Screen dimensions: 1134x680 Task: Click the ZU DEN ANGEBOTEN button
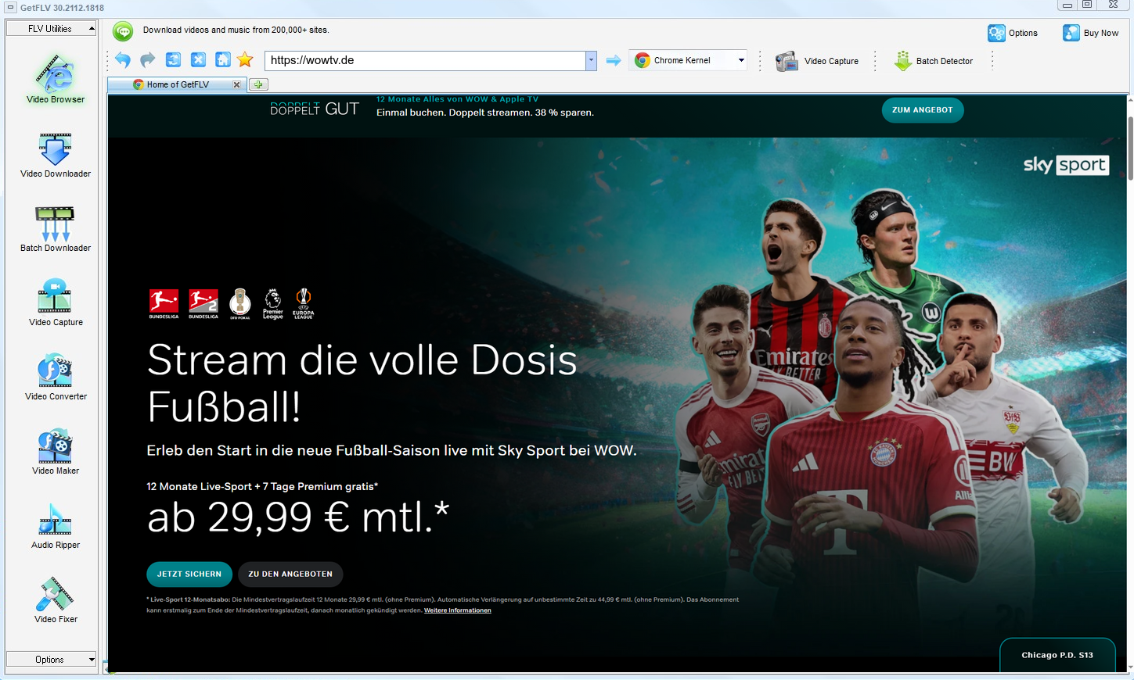coord(290,574)
